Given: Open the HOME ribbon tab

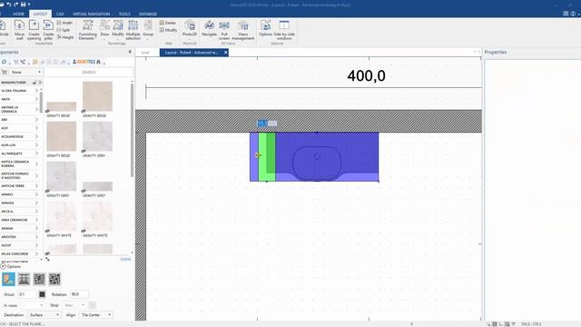Looking at the screenshot, I should (x=18, y=14).
